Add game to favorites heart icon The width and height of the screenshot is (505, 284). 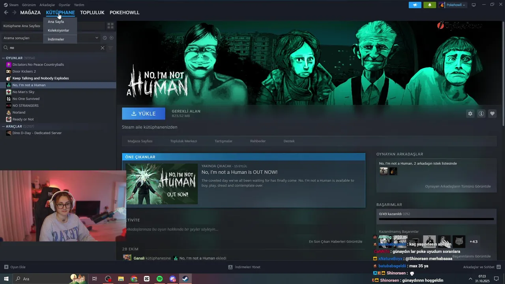click(x=492, y=114)
